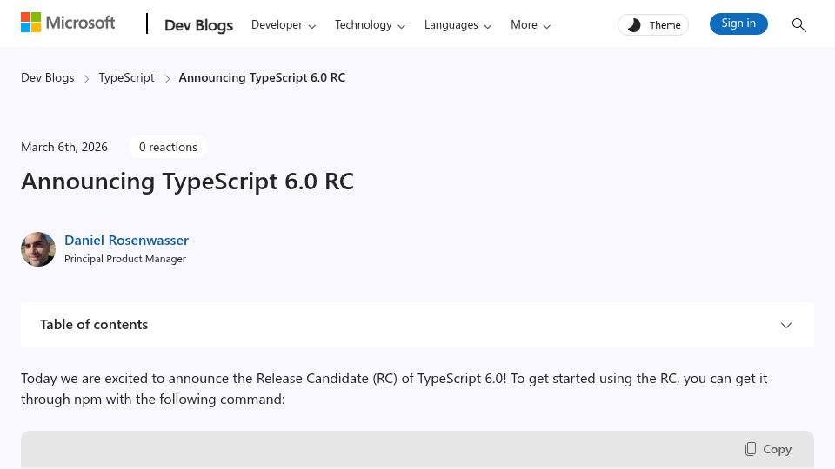Image resolution: width=835 pixels, height=469 pixels.
Task: Click Announcing TypeScript 6.0 RC breadcrumb text
Action: [x=262, y=77]
